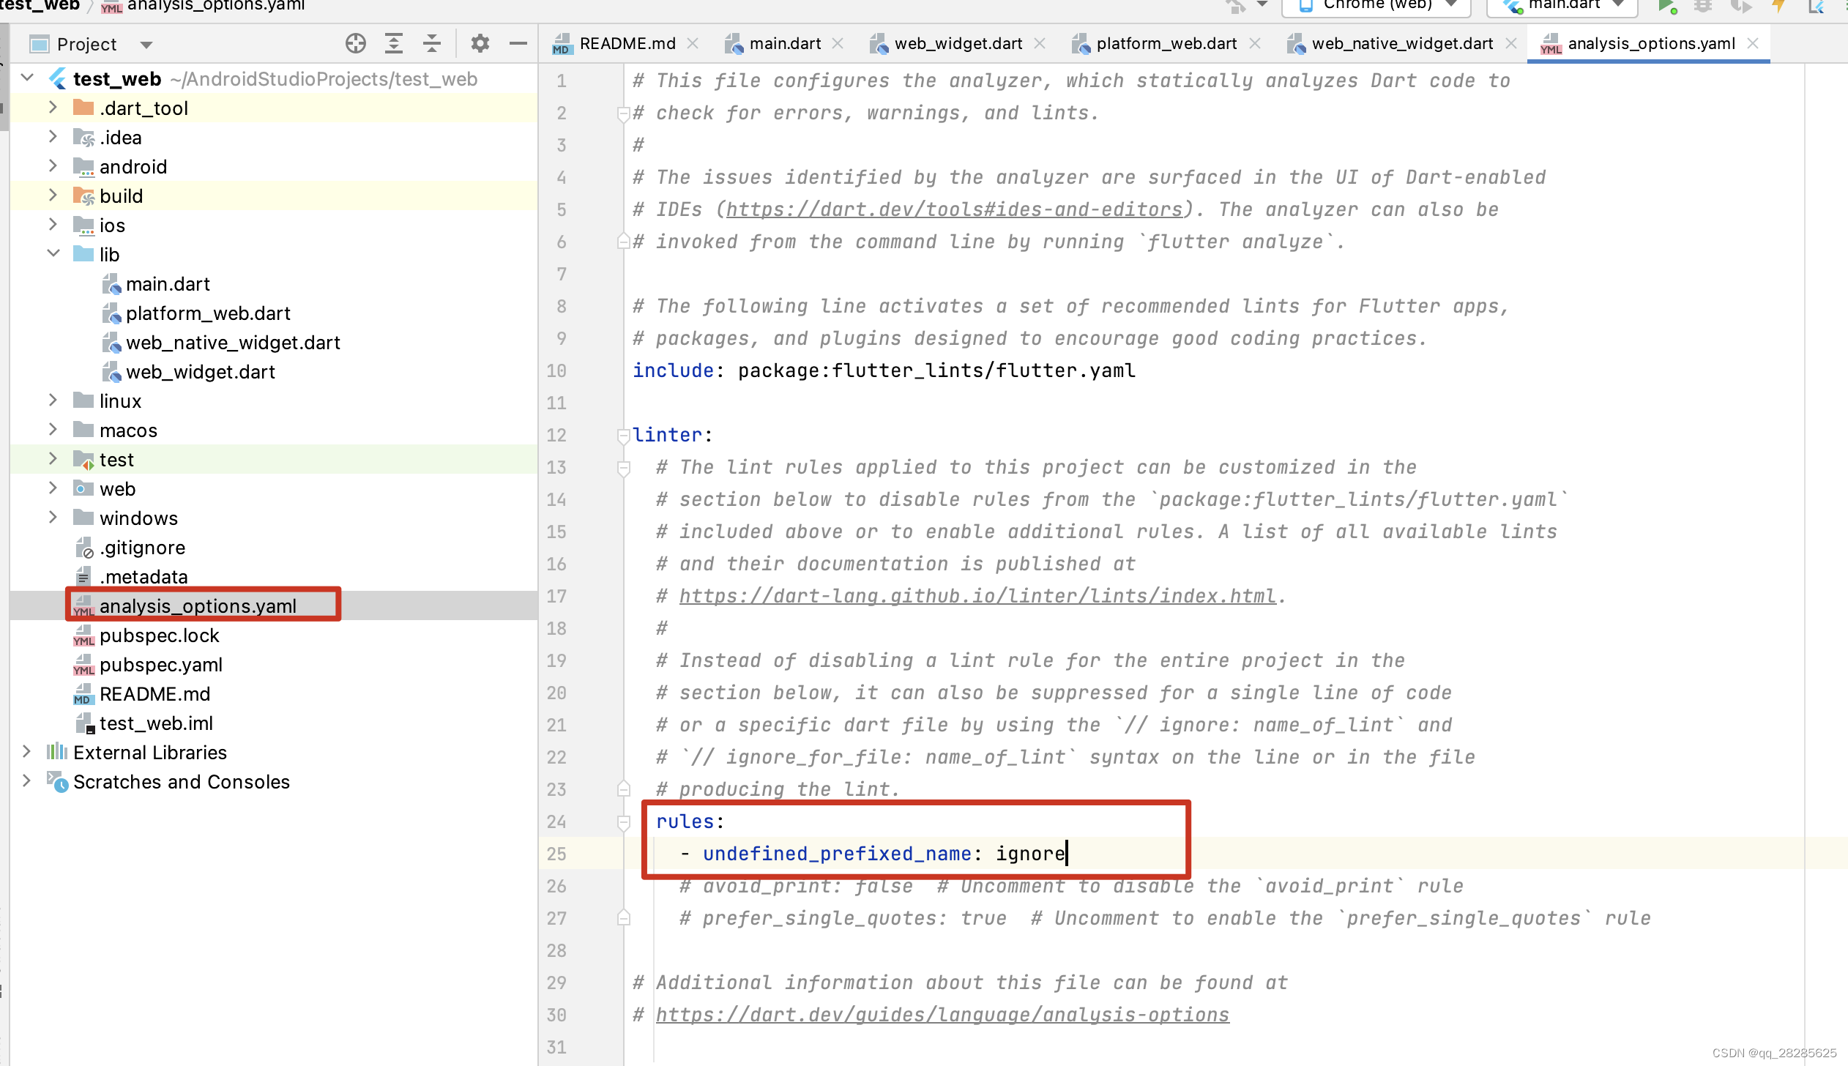Collapse all nodes in the Project panel

(432, 43)
